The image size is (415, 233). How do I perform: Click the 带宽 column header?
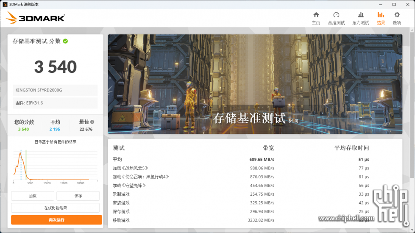(x=268, y=148)
